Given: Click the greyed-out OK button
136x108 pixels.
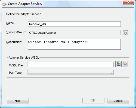Looking at the screenshot, I should pos(93,100).
